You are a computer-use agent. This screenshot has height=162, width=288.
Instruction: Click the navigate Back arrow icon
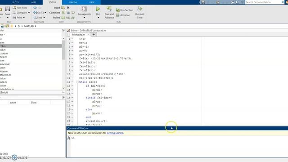coord(35,8)
